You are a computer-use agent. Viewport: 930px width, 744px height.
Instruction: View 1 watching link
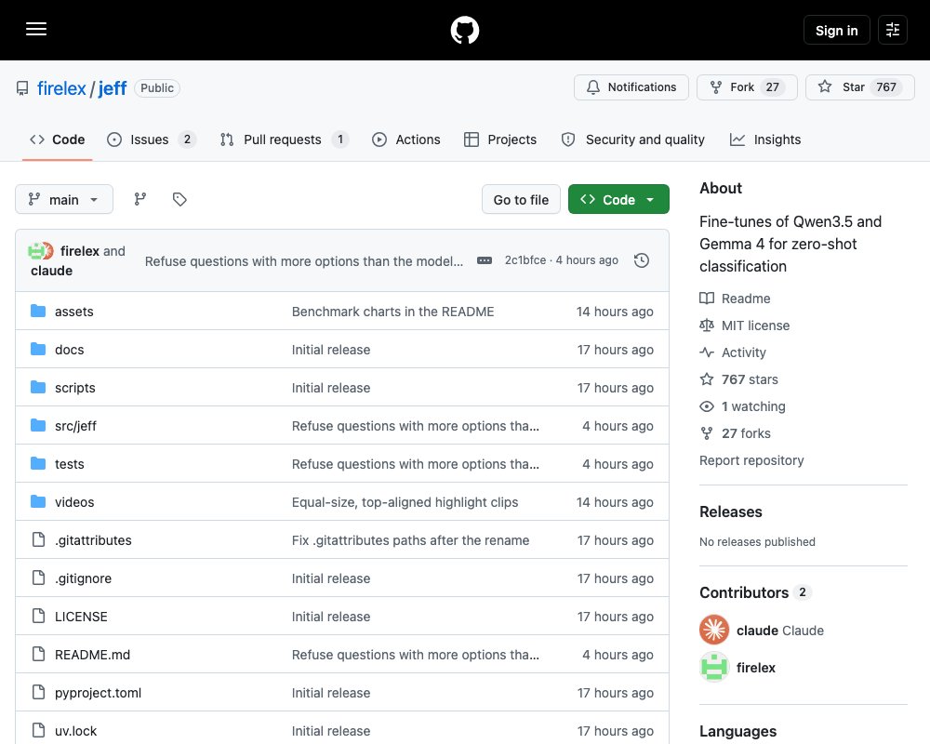click(x=753, y=406)
